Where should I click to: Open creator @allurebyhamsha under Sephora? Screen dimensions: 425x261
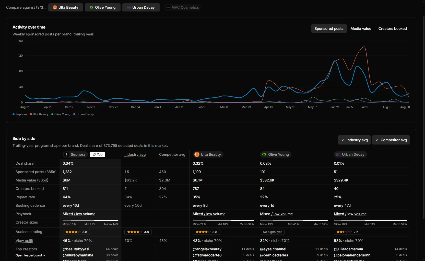click(78, 255)
